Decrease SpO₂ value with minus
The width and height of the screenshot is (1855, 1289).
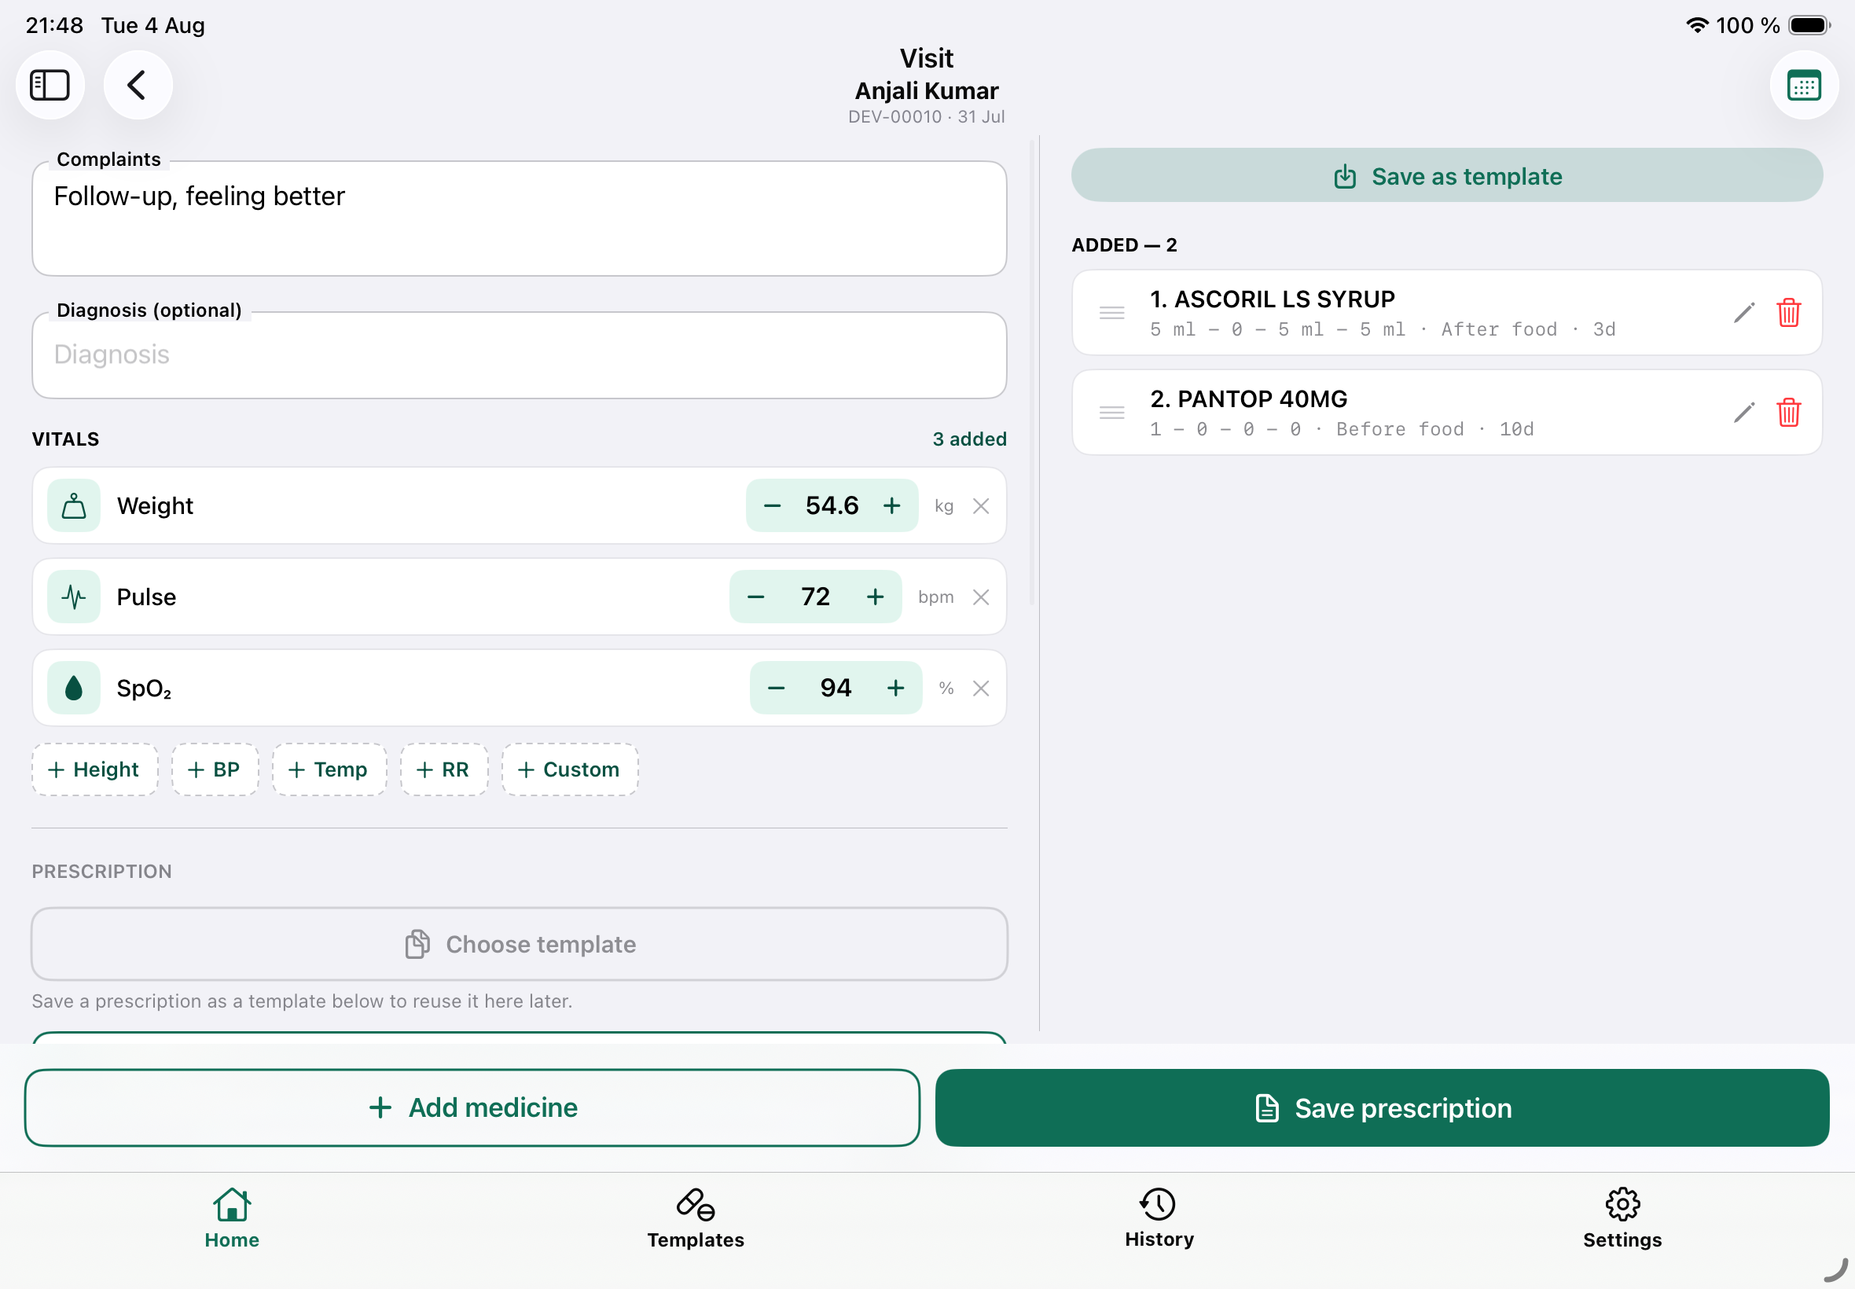[776, 688]
